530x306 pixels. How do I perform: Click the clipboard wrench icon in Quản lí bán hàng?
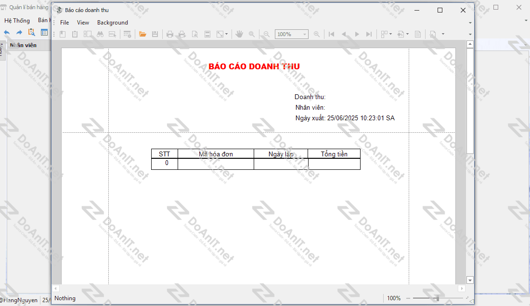[31, 32]
